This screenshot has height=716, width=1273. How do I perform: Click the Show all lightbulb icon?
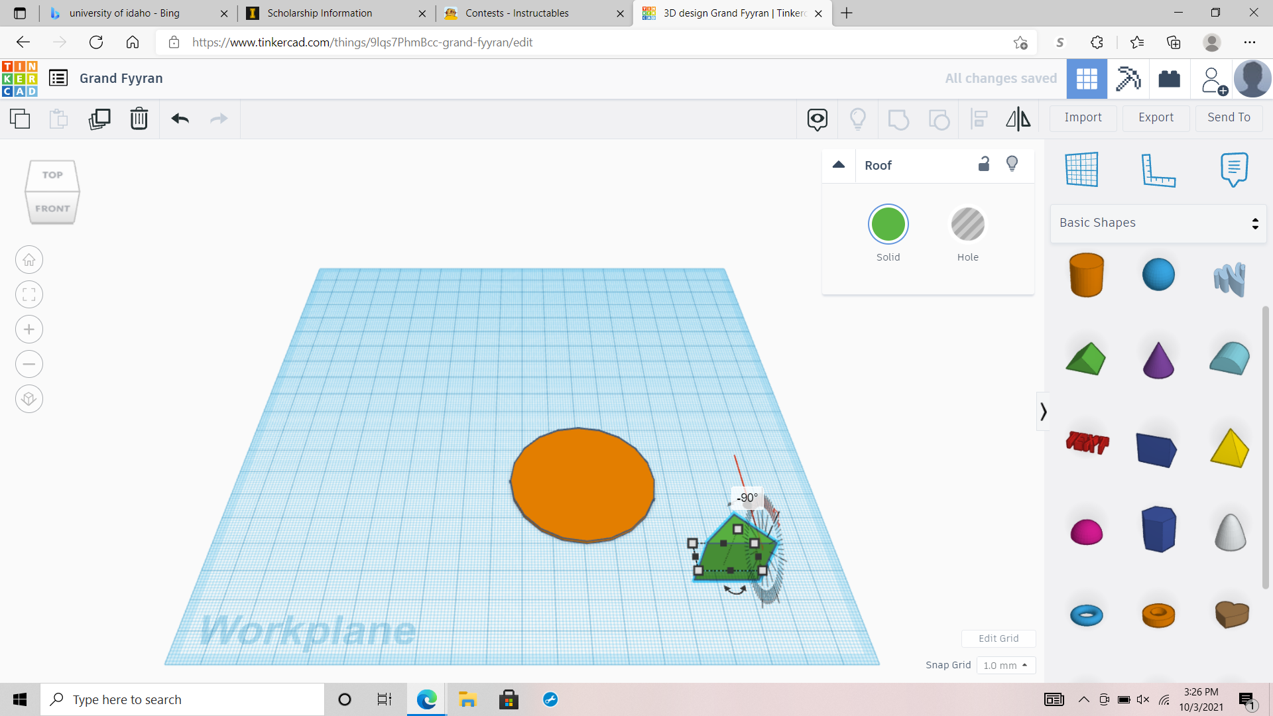click(x=858, y=119)
